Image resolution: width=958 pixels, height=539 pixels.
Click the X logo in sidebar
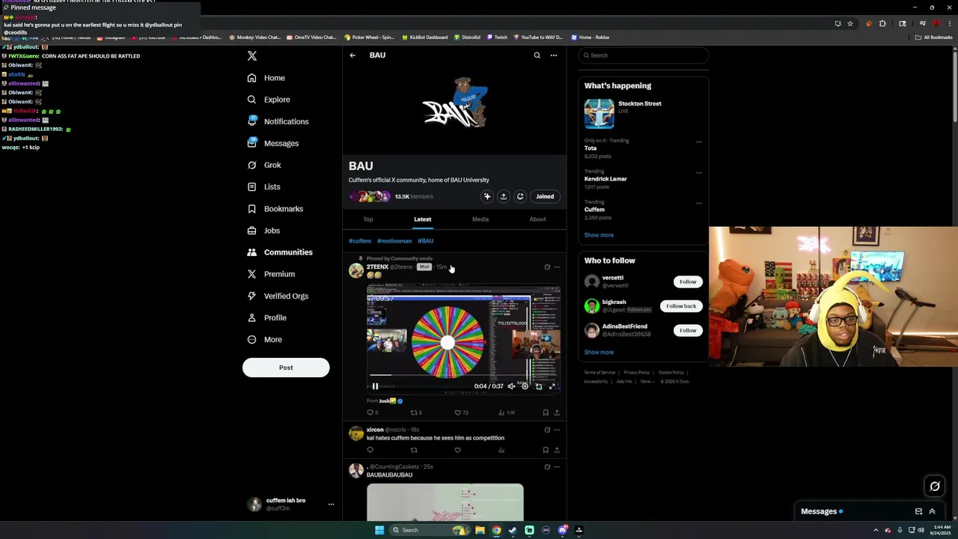(252, 56)
